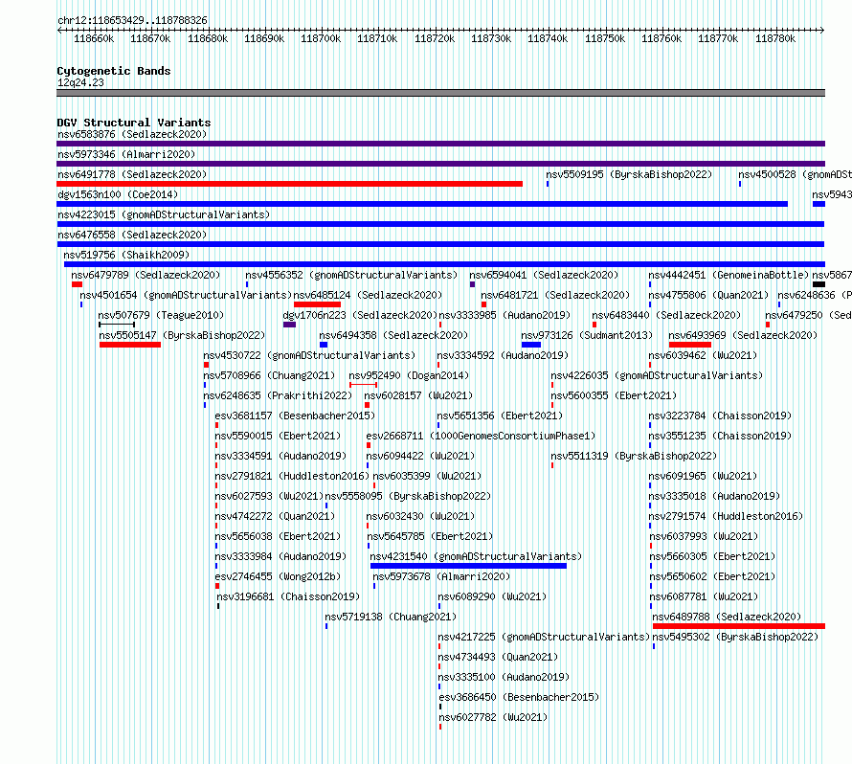Image resolution: width=852 pixels, height=764 pixels.
Task: Click nsv6594041 (Sedlazeck2020) label
Action: pyautogui.click(x=544, y=275)
